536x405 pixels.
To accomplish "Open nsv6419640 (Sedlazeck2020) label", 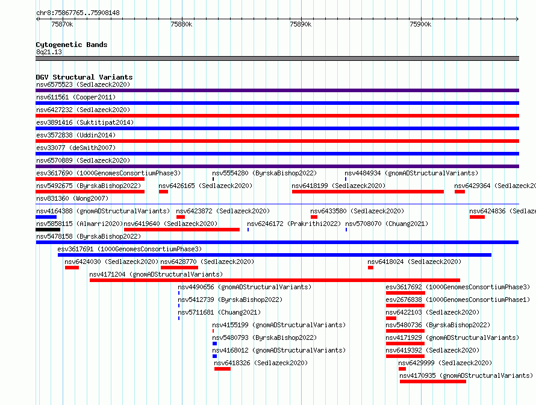I will tap(170, 224).
